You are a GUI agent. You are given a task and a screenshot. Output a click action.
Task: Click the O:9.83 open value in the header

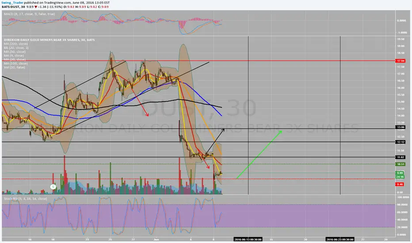[69, 7]
